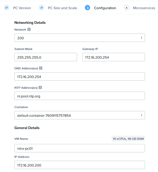Focus the IP Address input field
Screen dimensions: 158x172
tap(79, 165)
